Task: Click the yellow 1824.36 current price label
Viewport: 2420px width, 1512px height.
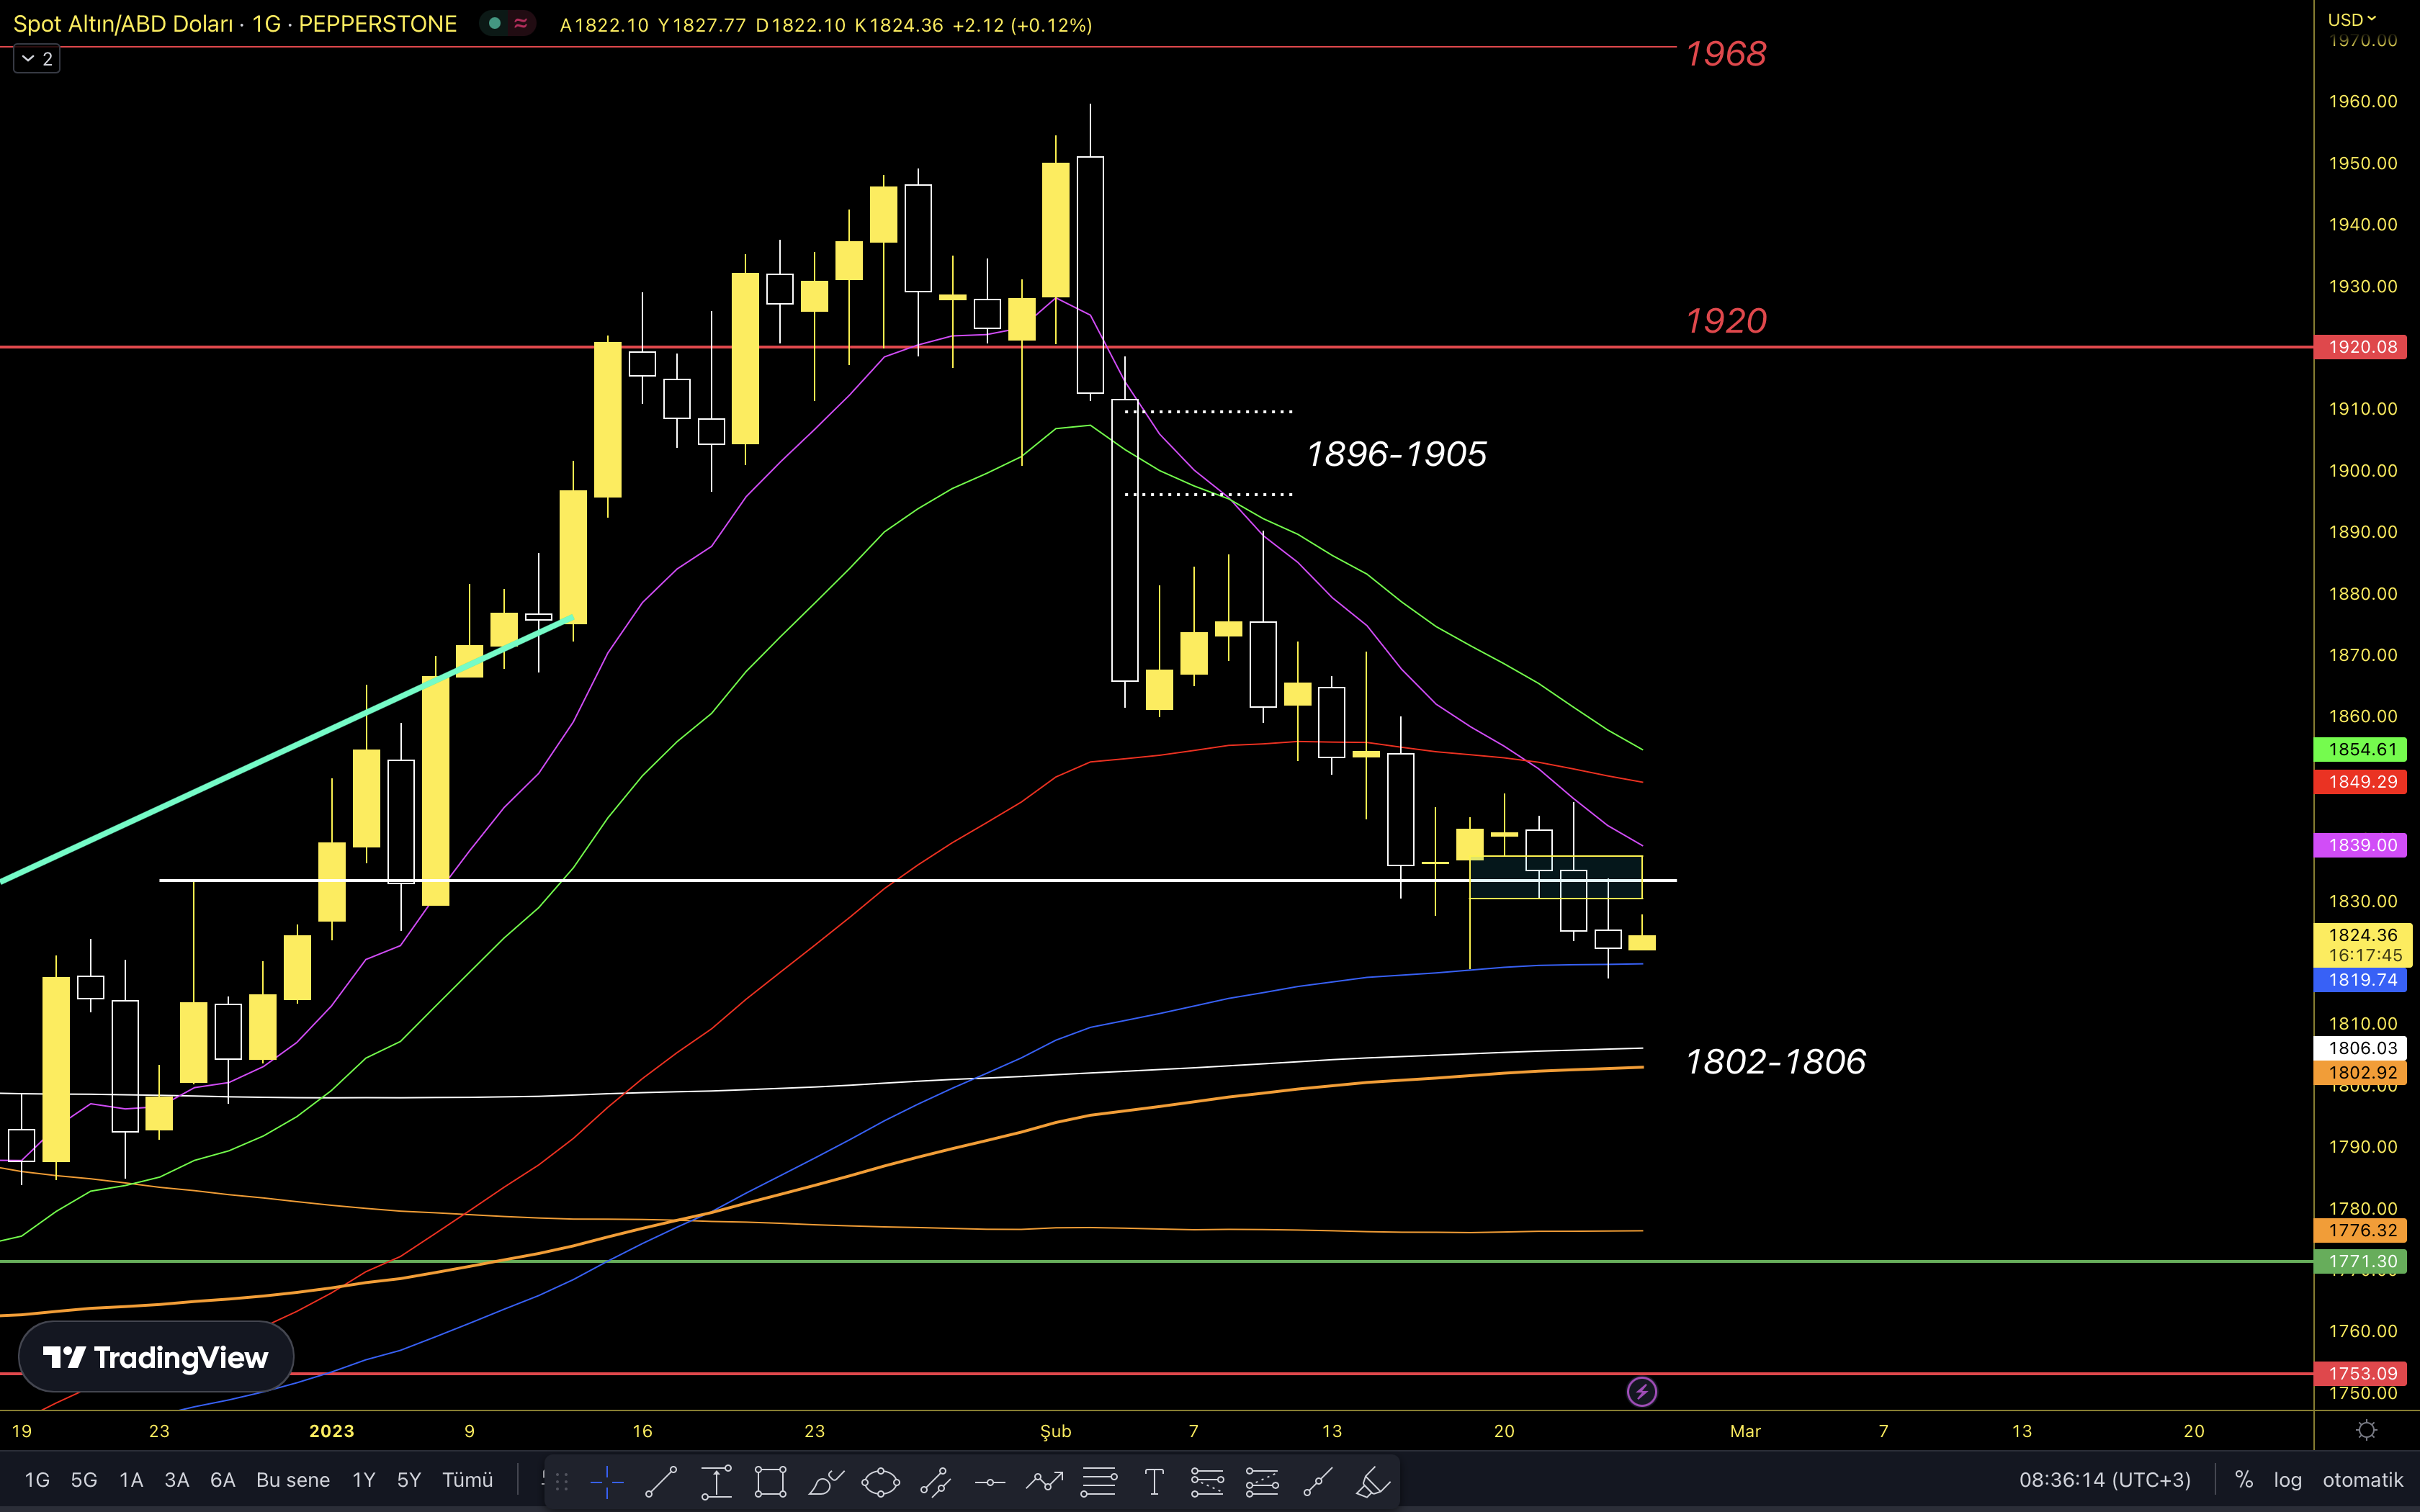Action: (x=2364, y=944)
